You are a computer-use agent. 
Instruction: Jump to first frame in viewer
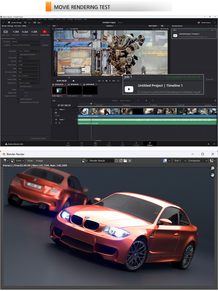(x=99, y=81)
